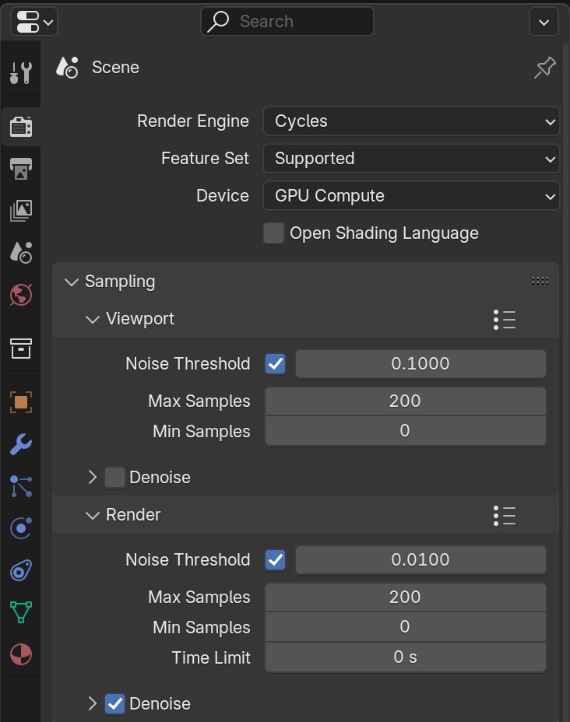The width and height of the screenshot is (570, 722).
Task: Open the Object properties tab
Action: pyautogui.click(x=21, y=402)
